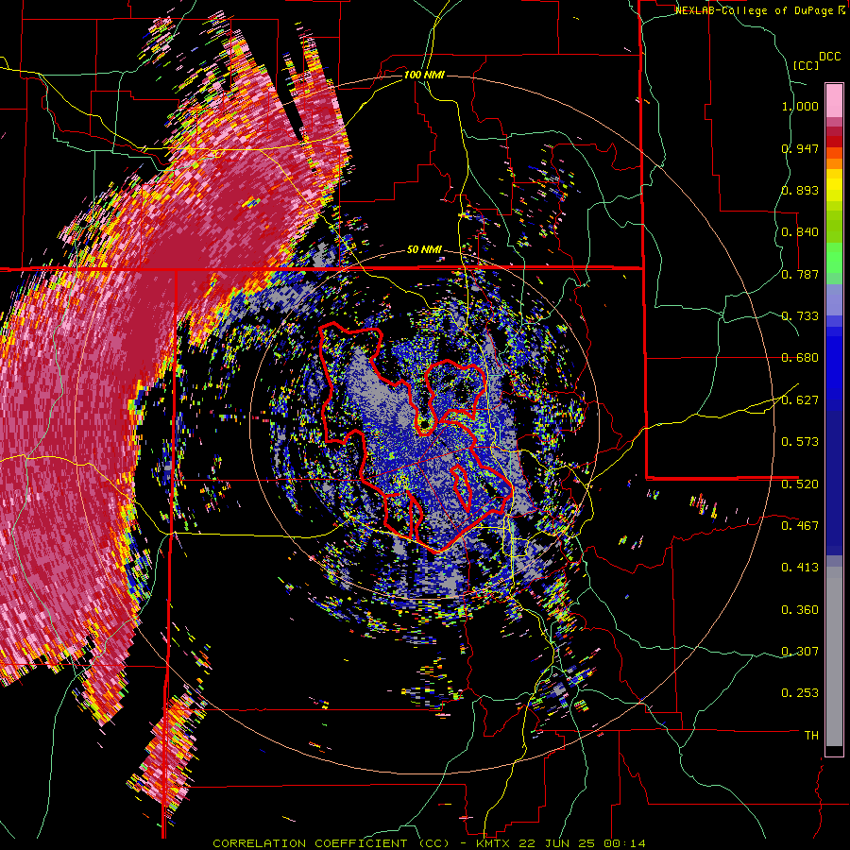
Task: Select the 0.627 legend value
Action: (x=800, y=400)
